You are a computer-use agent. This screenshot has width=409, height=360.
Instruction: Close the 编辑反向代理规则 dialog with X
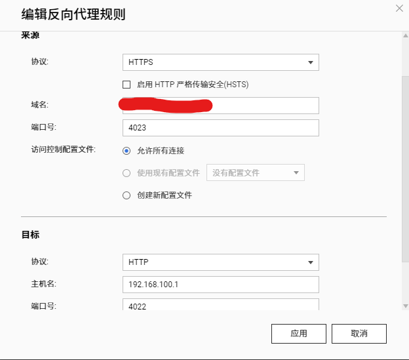[x=399, y=8]
